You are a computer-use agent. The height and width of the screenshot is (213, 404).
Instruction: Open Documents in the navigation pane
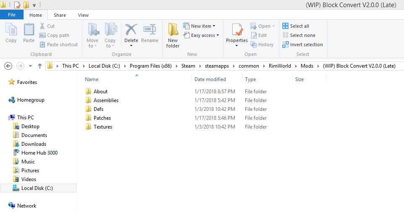pos(34,135)
